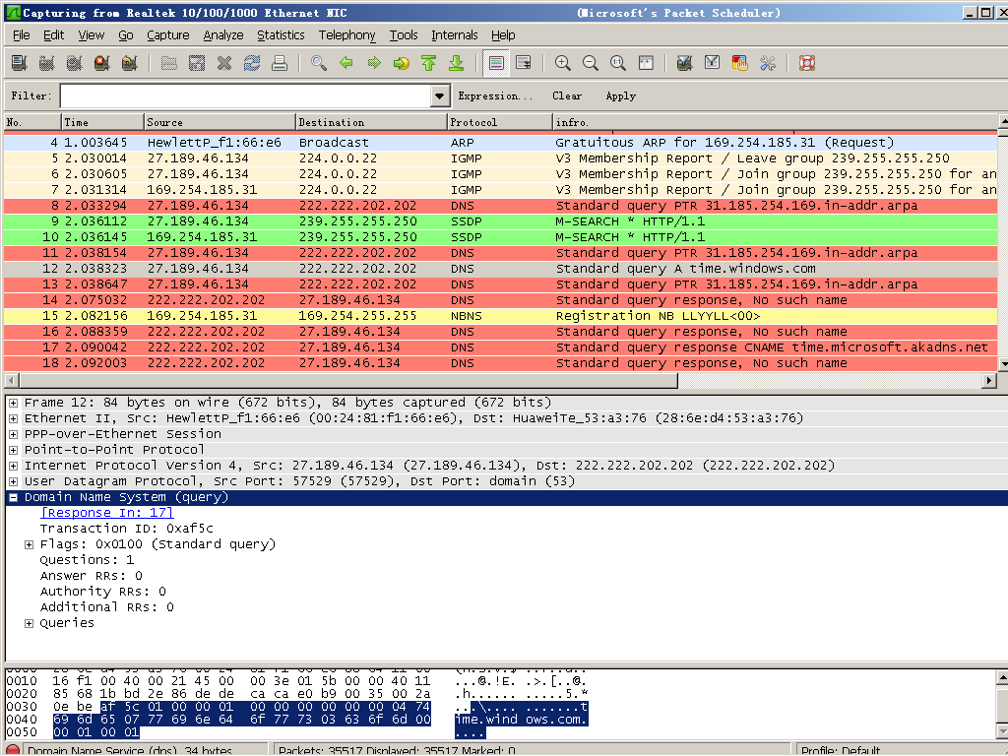The width and height of the screenshot is (1008, 756).
Task: Open the Internals menu
Action: (x=455, y=35)
